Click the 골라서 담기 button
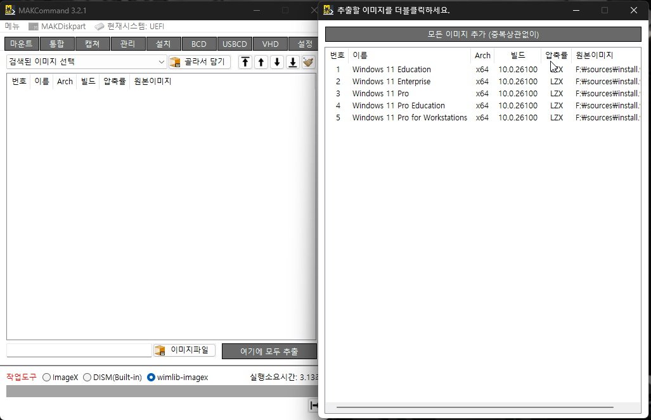 point(200,62)
